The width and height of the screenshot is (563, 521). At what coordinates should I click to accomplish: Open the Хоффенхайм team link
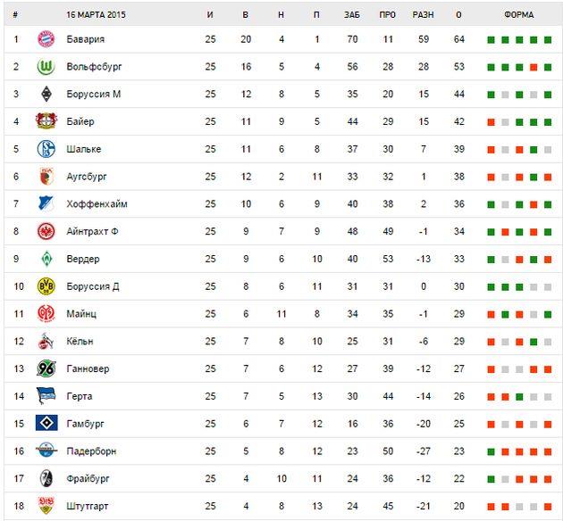click(97, 204)
